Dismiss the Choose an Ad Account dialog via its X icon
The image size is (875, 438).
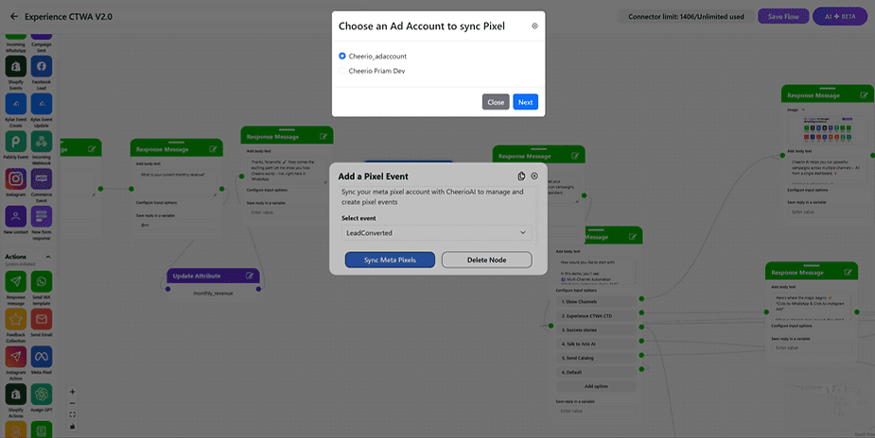pyautogui.click(x=534, y=25)
